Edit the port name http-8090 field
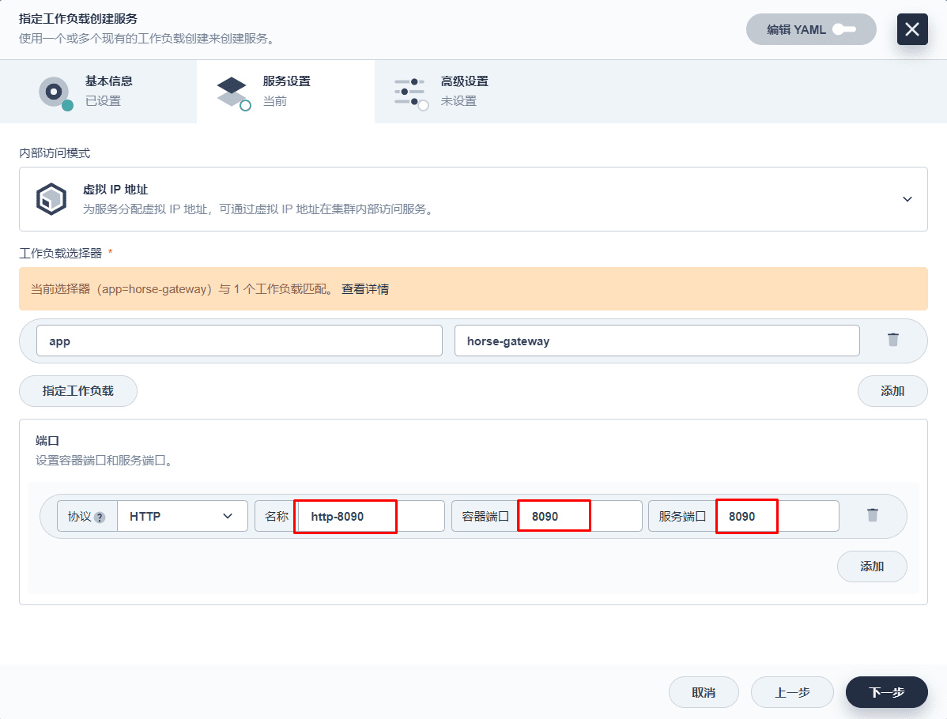Screen dimensions: 947x719 click(370, 516)
